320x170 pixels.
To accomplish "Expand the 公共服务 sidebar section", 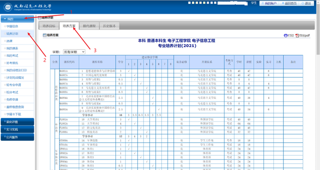I will pyautogui.click(x=17, y=137).
